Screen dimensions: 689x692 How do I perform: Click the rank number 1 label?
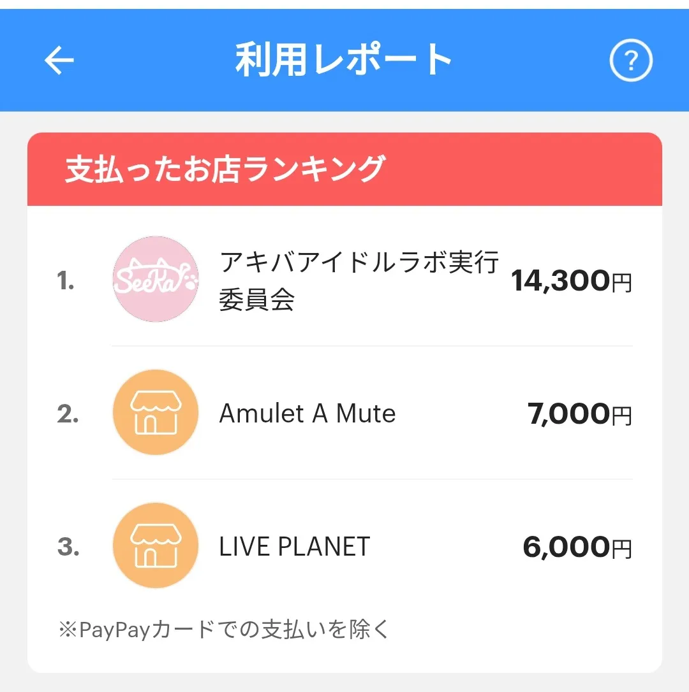click(x=66, y=281)
